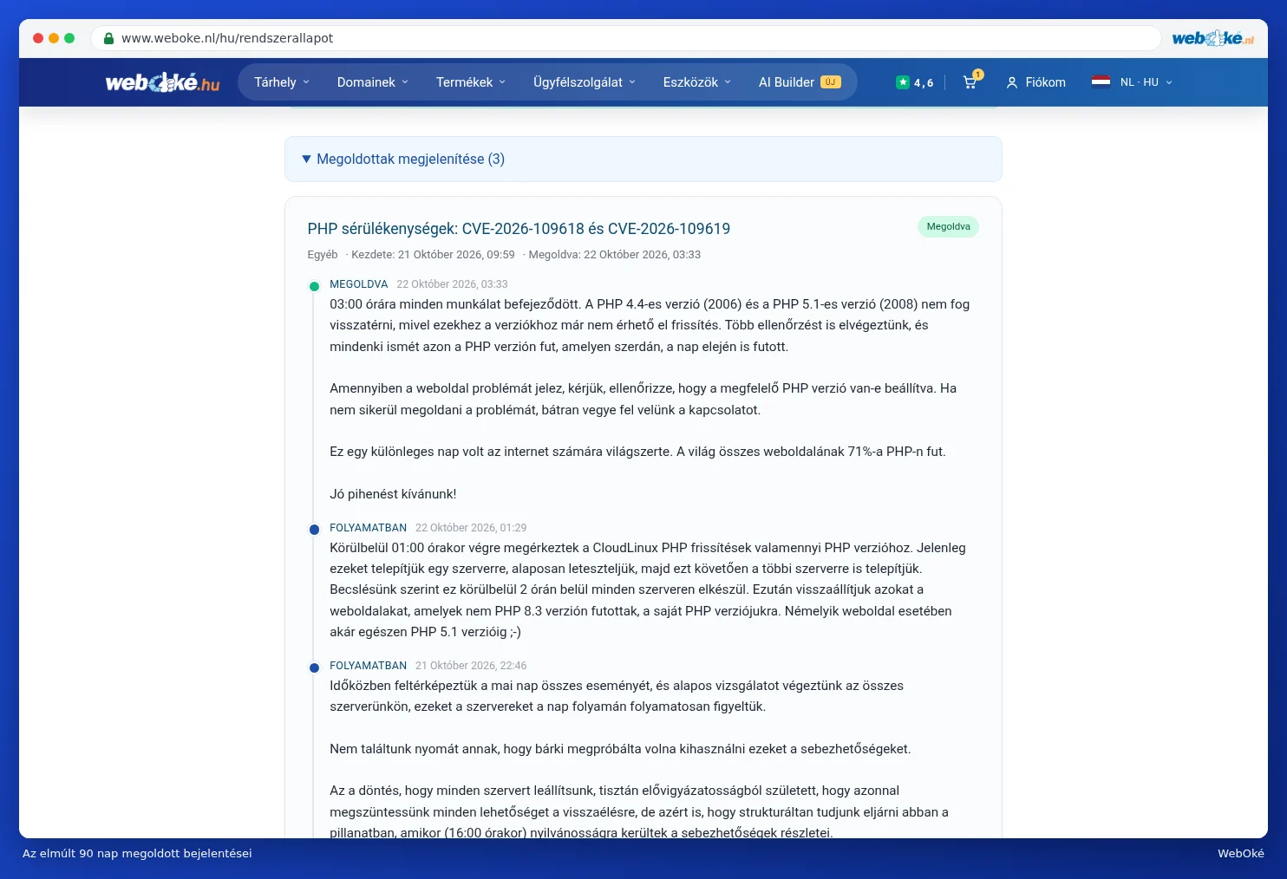Click the 01:29 FOLYAMATBAN timeline dot

click(314, 530)
